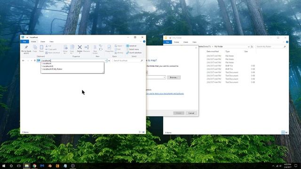Viewport: 301px width, 169px height.
Task: Click the Up arrow beside the address bar
Action: point(35,61)
